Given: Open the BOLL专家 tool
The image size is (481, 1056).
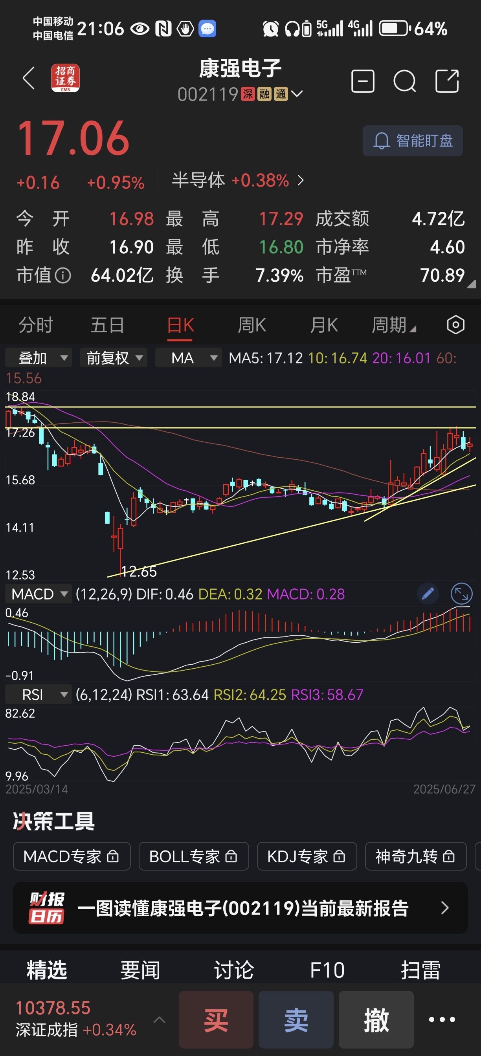Looking at the screenshot, I should [x=194, y=856].
